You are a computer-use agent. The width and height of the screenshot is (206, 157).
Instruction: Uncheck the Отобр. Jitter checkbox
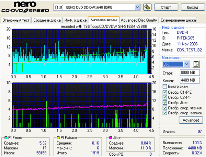[165, 102]
